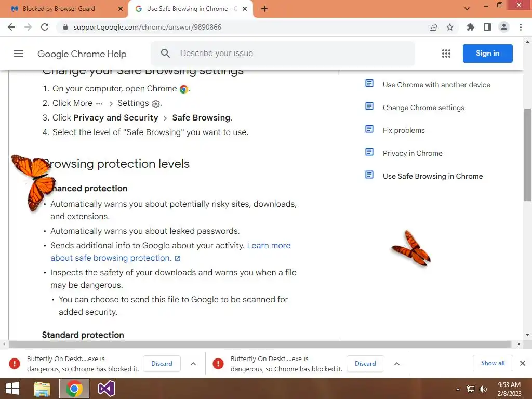
Task: Switch to Blocked by Browser Guard tab
Action: 64,9
